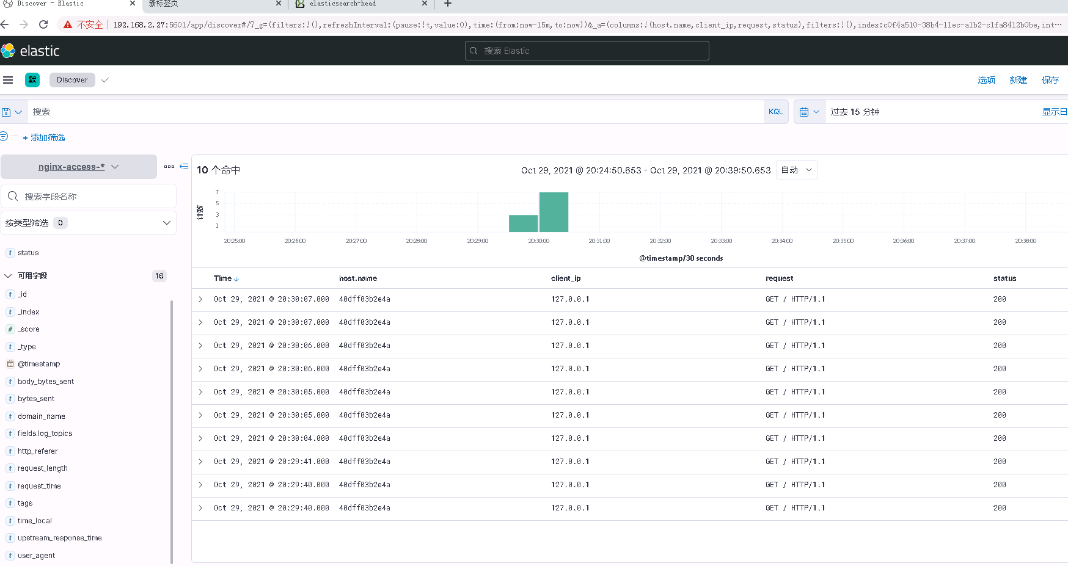Click the request column header
1068x566 pixels.
click(779, 278)
